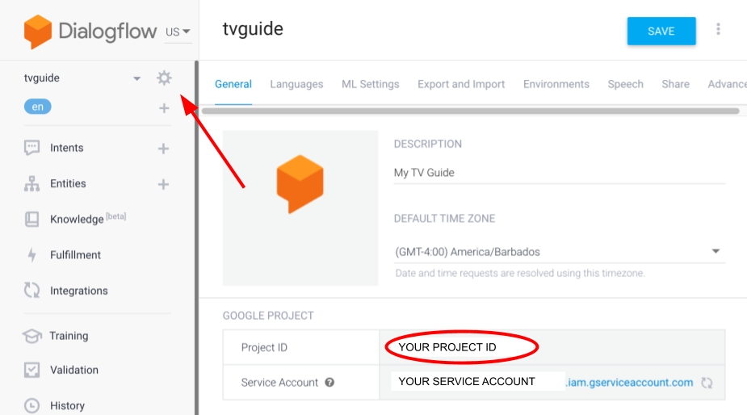Show the Service Account help tooltip icon
747x415 pixels.
tap(329, 383)
